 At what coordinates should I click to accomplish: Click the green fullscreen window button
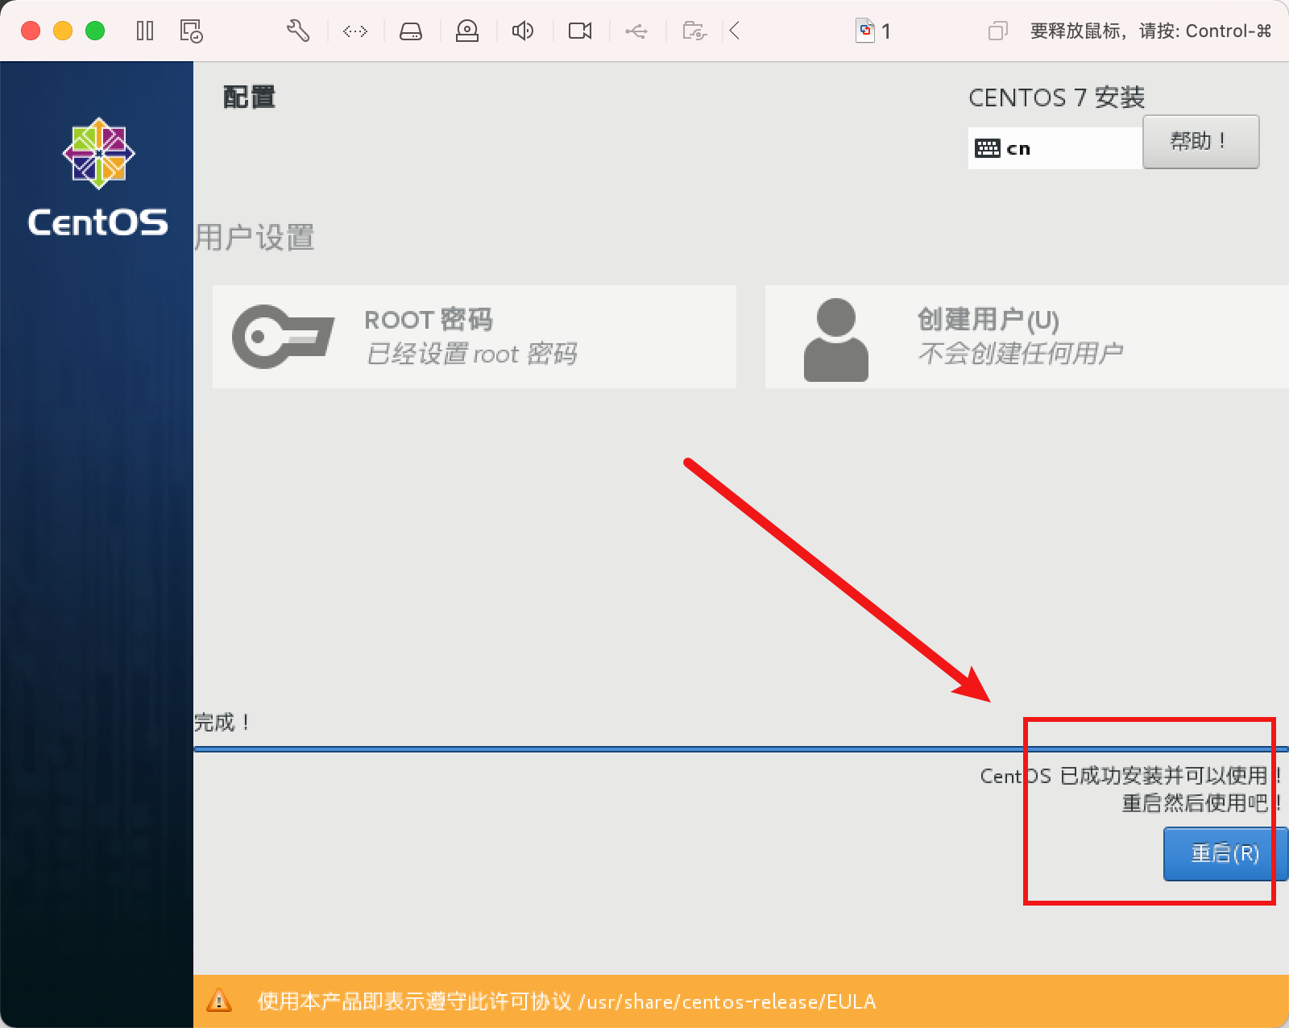(x=95, y=31)
